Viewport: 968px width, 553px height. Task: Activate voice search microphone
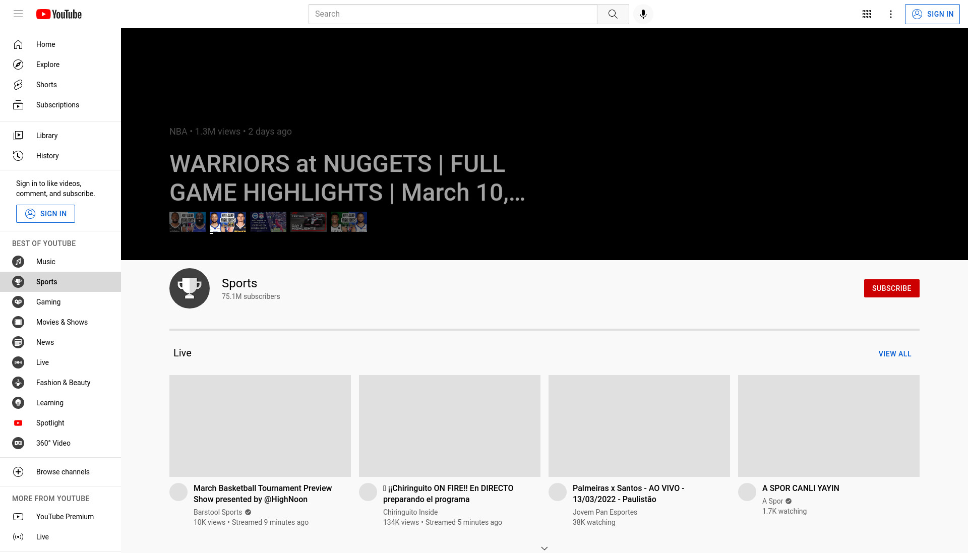click(643, 14)
